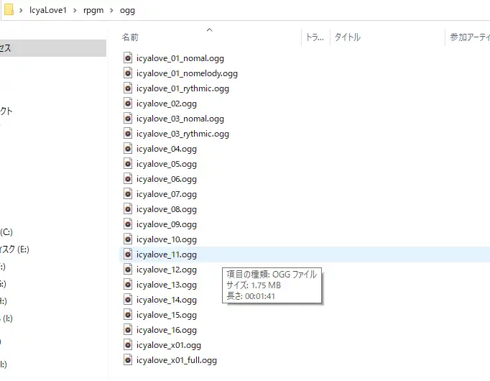Click file icon of icyalove_09.ogg
Viewport: 490px width, 381px height.
tap(128, 224)
